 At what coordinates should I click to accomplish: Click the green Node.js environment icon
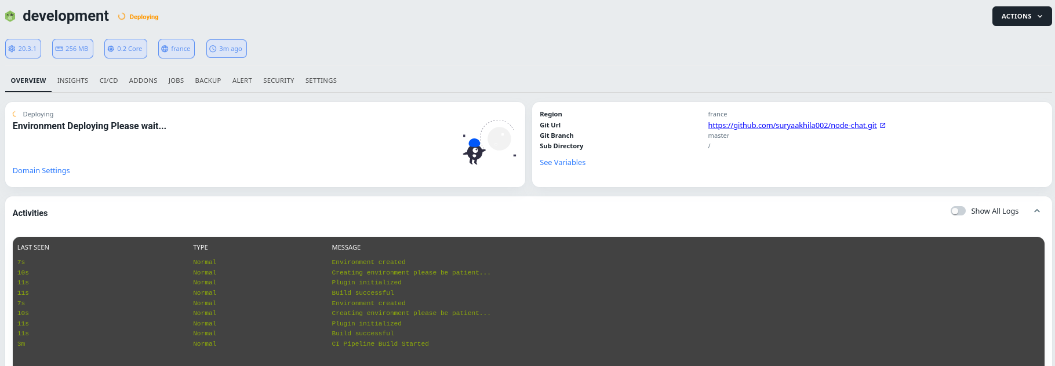click(10, 17)
